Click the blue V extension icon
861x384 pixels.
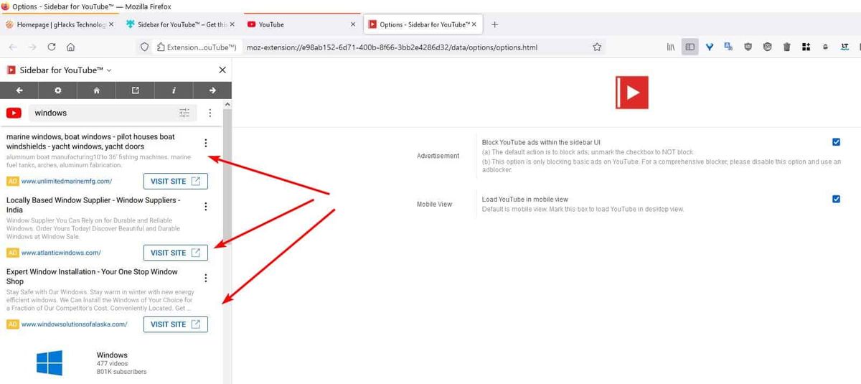[710, 47]
